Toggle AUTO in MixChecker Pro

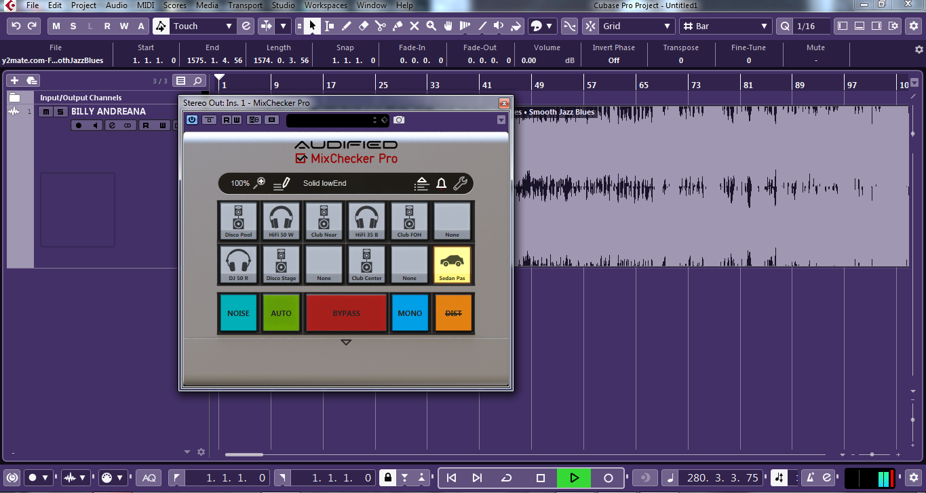pos(281,313)
